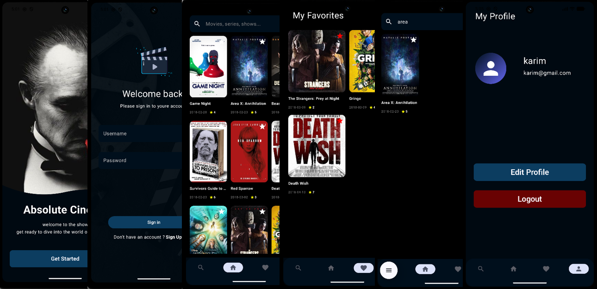Click the 'Welcome back' heading
The width and height of the screenshot is (597, 289).
pyautogui.click(x=152, y=94)
